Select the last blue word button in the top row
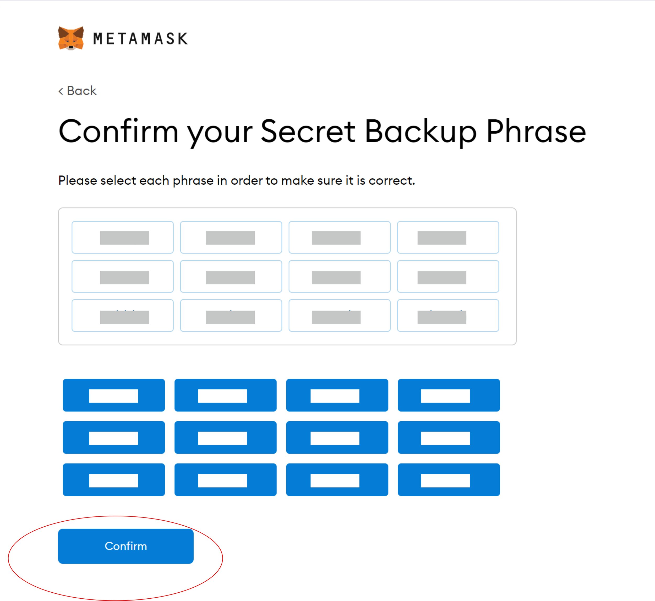The image size is (655, 601). [x=448, y=395]
